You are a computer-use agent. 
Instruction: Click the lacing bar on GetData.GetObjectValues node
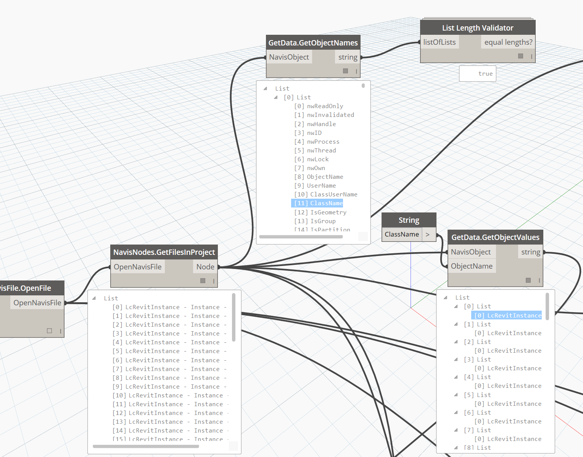(x=539, y=280)
